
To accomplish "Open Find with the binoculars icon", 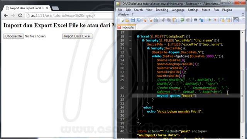I will tap(196, 20).
